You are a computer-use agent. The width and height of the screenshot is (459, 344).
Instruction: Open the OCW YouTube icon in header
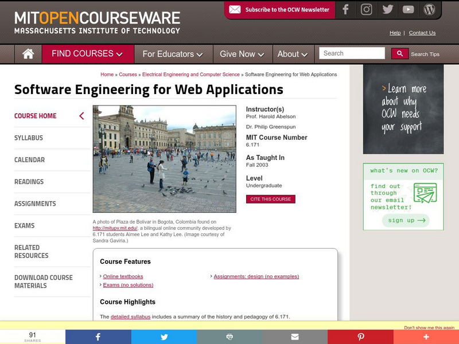[x=408, y=10]
